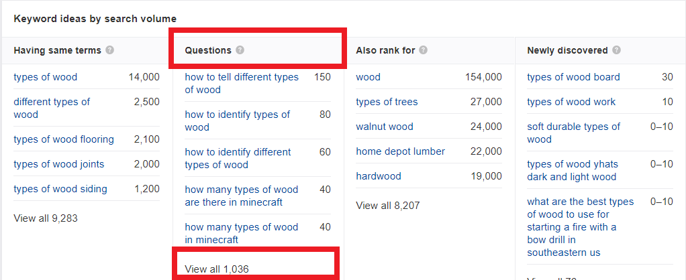Open keyword 'soft durable types of wood'
Screen dimensions: 686x280
(573, 133)
